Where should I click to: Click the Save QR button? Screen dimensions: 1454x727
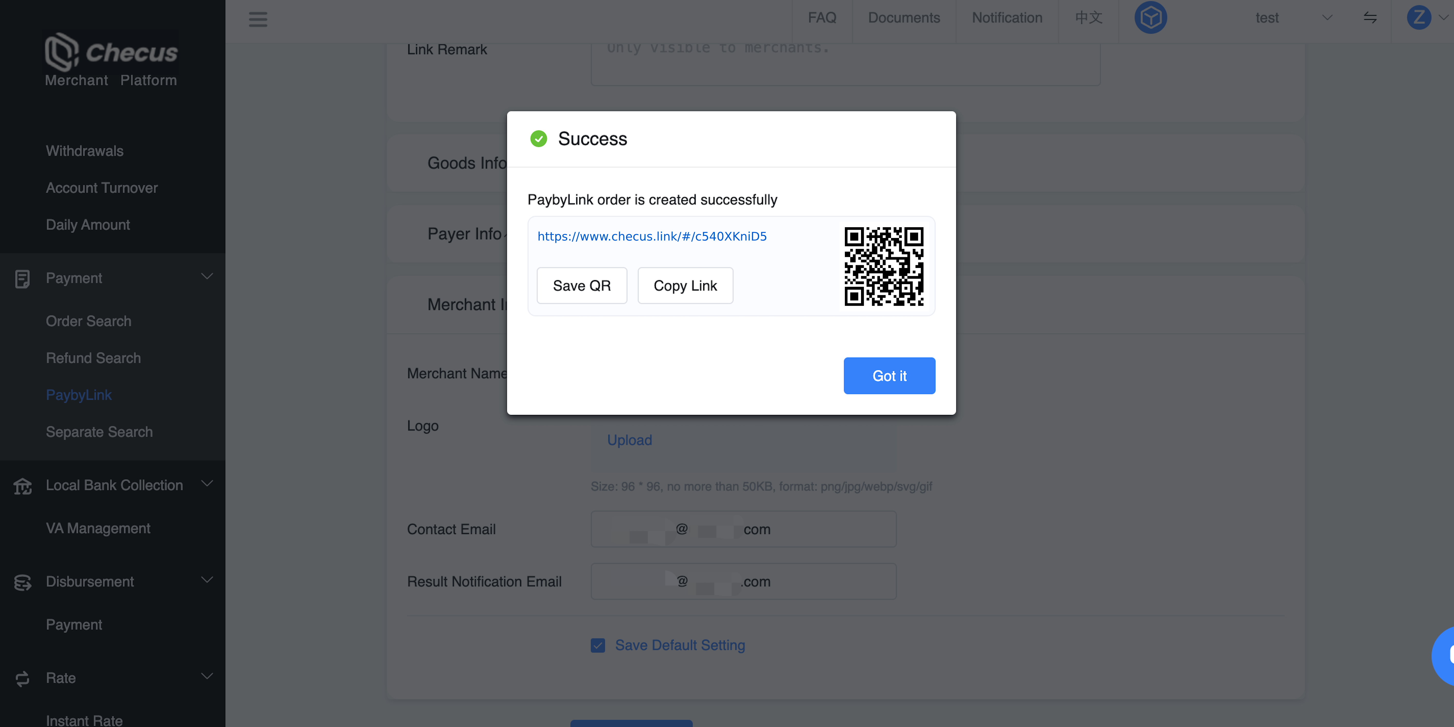[581, 286]
